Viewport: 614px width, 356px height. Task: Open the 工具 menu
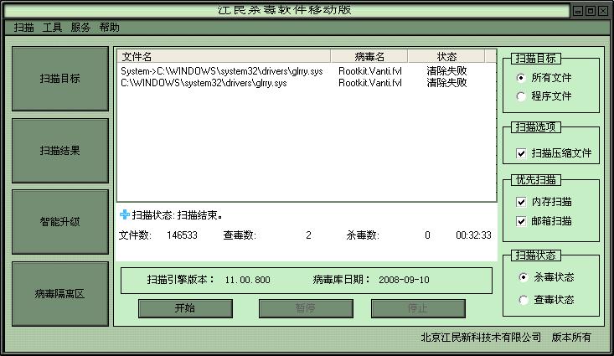[52, 28]
